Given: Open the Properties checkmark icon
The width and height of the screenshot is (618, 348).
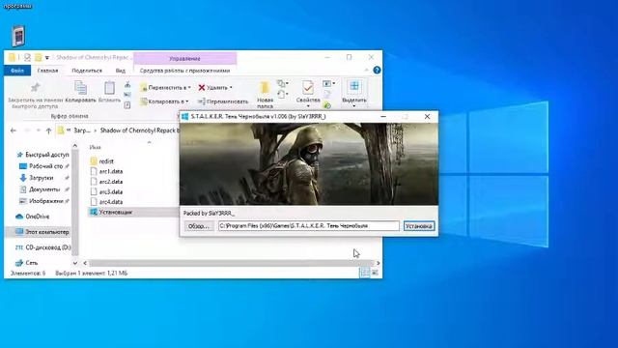Looking at the screenshot, I should pyautogui.click(x=308, y=88).
